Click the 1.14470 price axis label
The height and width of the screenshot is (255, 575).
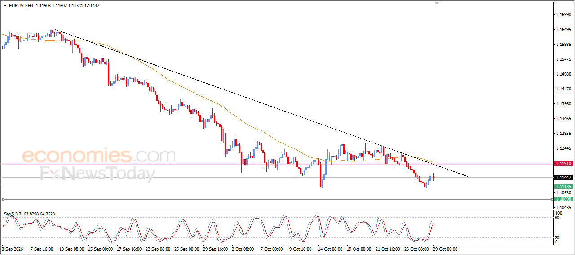[x=563, y=89]
